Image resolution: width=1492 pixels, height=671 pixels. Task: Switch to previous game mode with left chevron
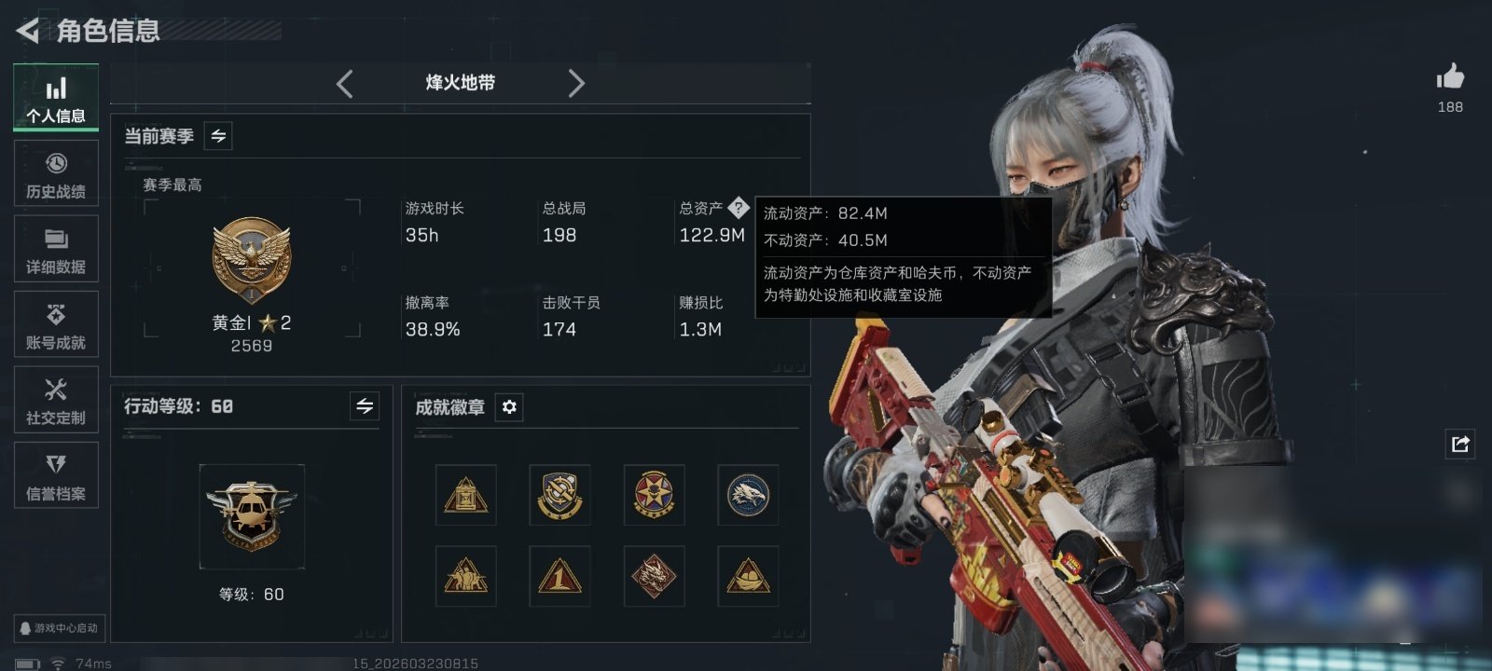[345, 84]
